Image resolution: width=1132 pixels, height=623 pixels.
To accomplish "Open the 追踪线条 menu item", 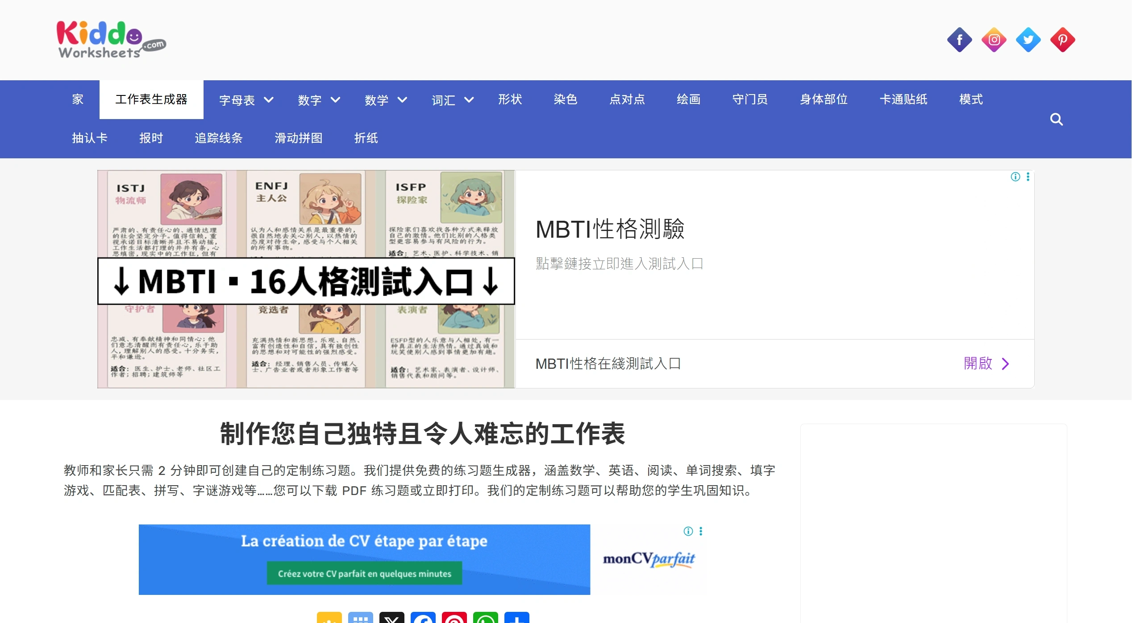I will (x=218, y=138).
